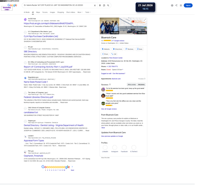
Task: Click the share icon in the header
Action: [x=176, y=5]
